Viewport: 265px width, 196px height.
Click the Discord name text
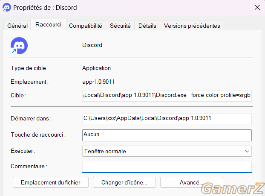(92, 45)
